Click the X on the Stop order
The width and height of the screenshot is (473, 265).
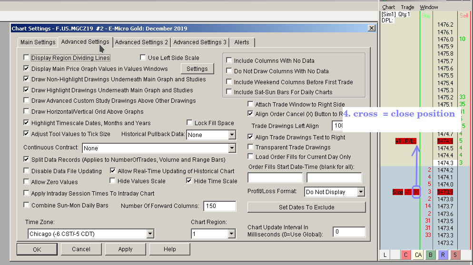(416, 192)
